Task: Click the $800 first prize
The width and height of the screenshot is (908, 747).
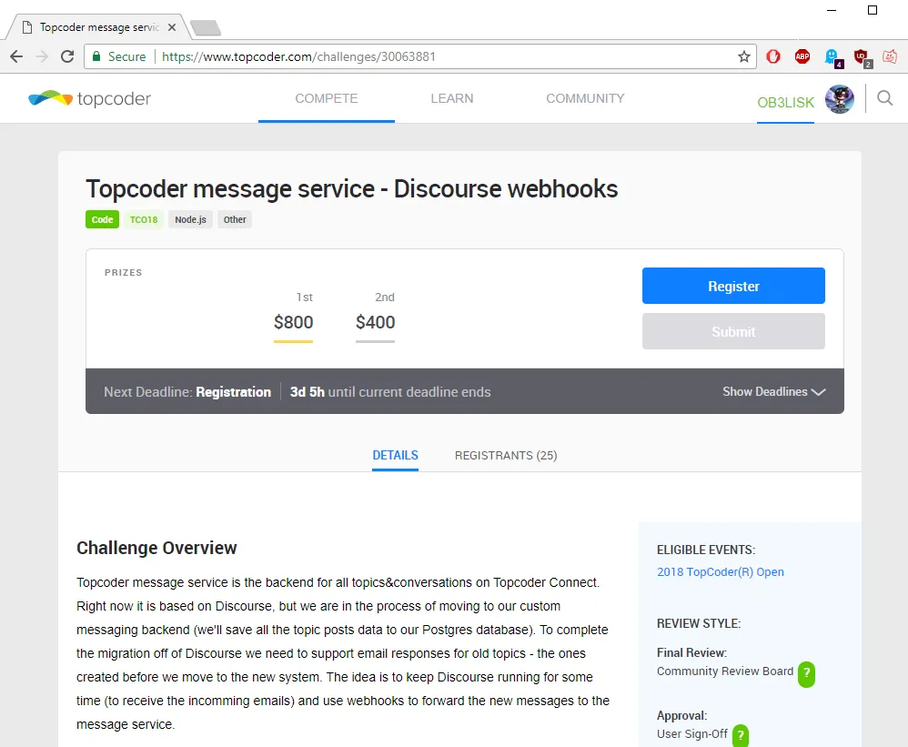Action: (293, 322)
